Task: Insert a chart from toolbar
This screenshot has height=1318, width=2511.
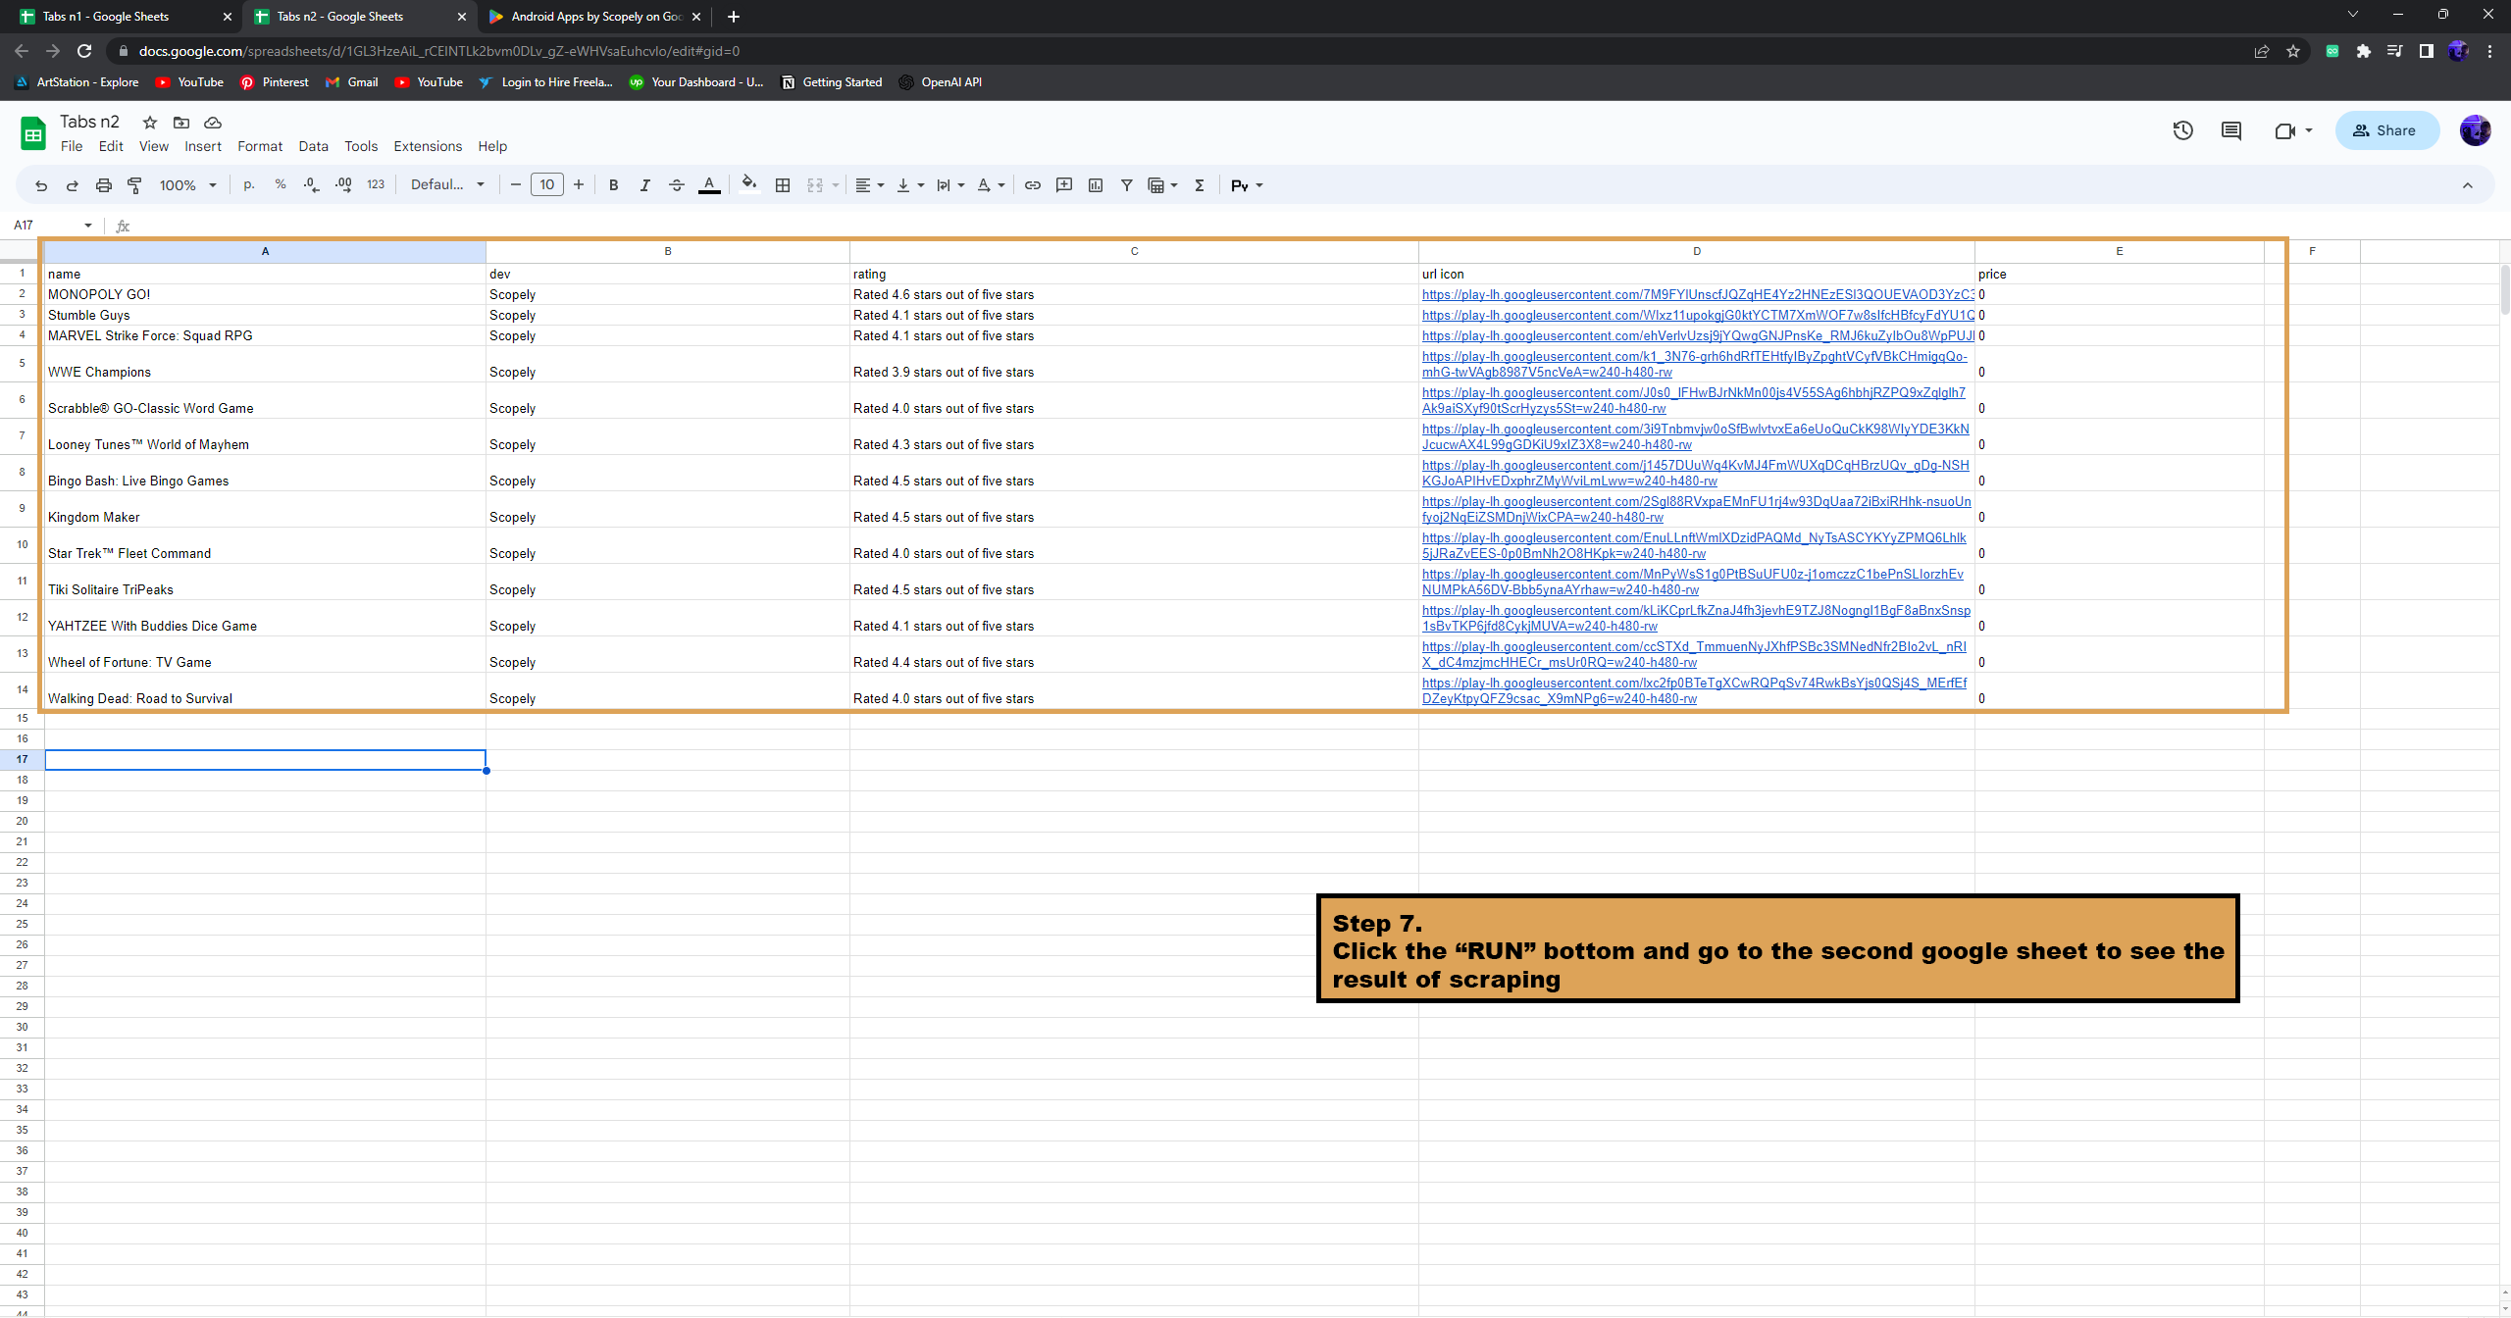Action: (x=1096, y=185)
